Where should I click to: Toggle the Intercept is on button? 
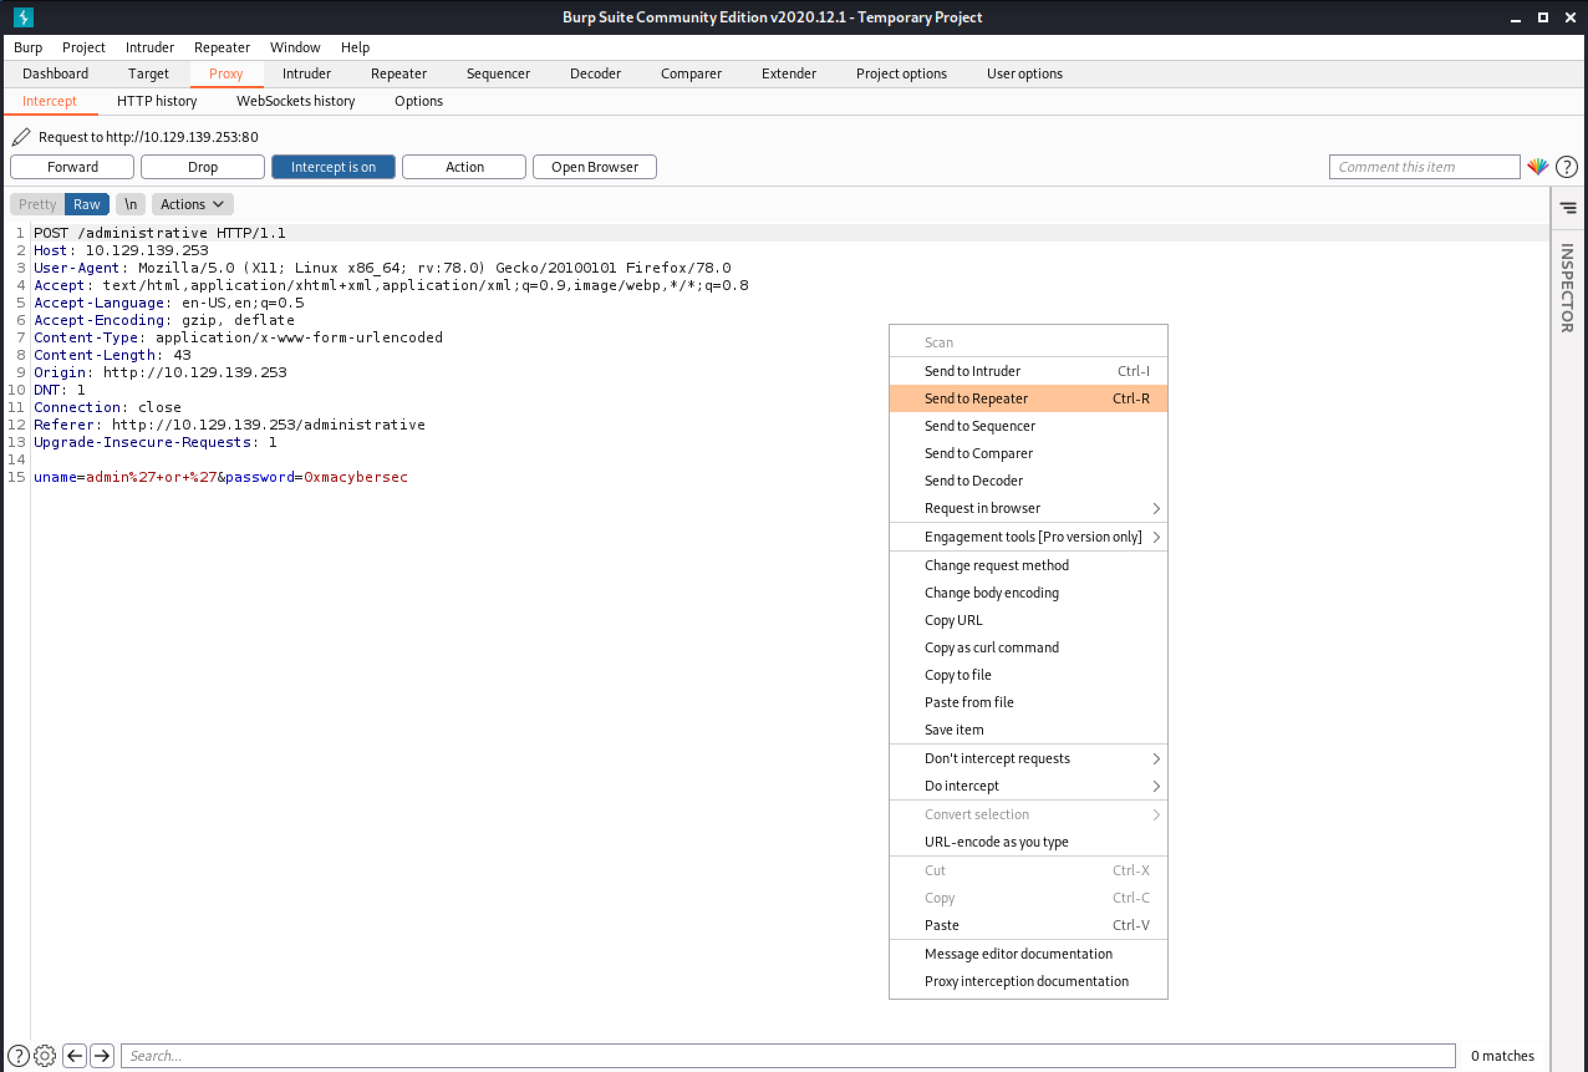click(x=334, y=167)
